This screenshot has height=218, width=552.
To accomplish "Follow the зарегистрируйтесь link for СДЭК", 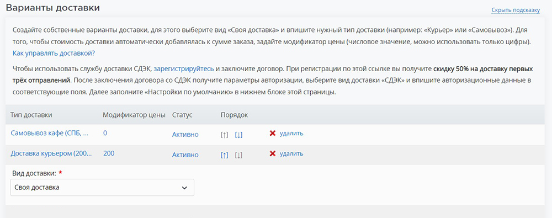I will (x=184, y=68).
